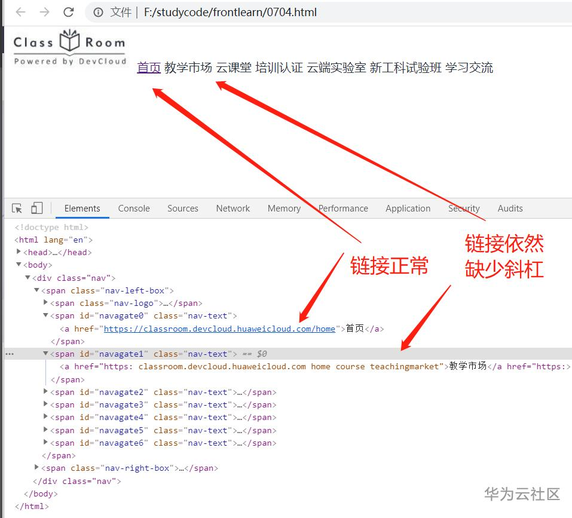The height and width of the screenshot is (518, 572).
Task: Click the address bar URL 0704.html
Action: tap(230, 13)
